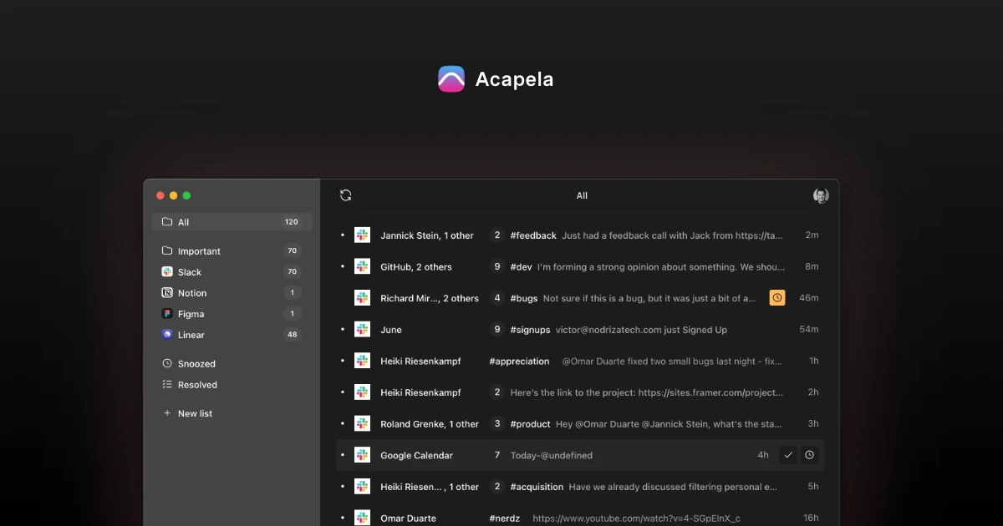This screenshot has width=1003, height=526.
Task: Click the Important folder icon
Action: click(x=167, y=250)
